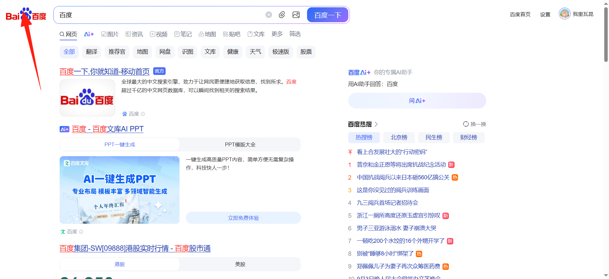The image size is (609, 279).
Task: Select the 全部 filter chip
Action: tap(69, 52)
